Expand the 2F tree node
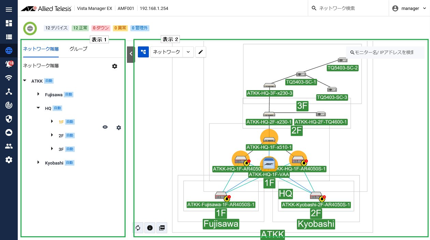 click(52, 135)
